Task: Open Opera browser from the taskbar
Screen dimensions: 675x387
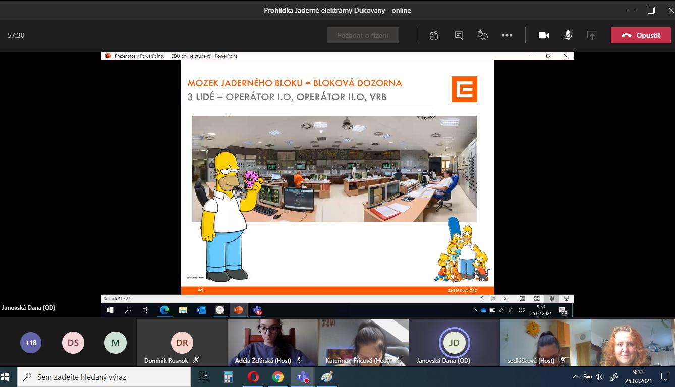Action: (253, 377)
